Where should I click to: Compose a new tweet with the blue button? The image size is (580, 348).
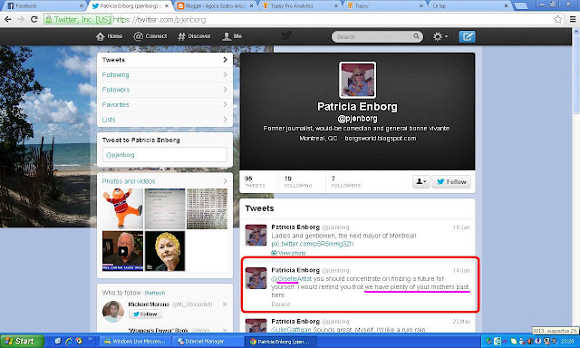tap(467, 36)
